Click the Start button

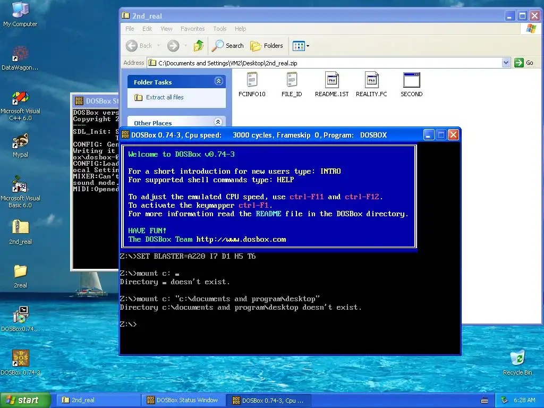tap(25, 400)
